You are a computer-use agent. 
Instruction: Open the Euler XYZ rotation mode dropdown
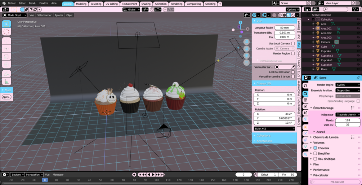click(x=274, y=129)
